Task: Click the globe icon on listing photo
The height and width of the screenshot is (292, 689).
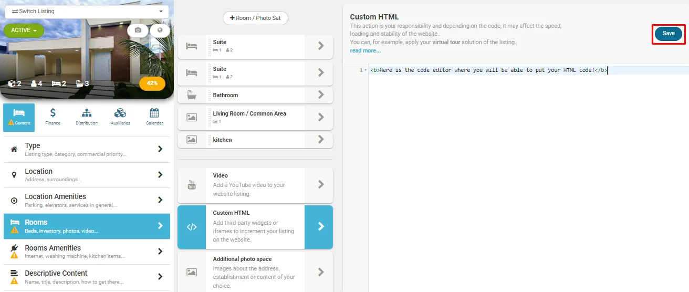Action: [160, 30]
